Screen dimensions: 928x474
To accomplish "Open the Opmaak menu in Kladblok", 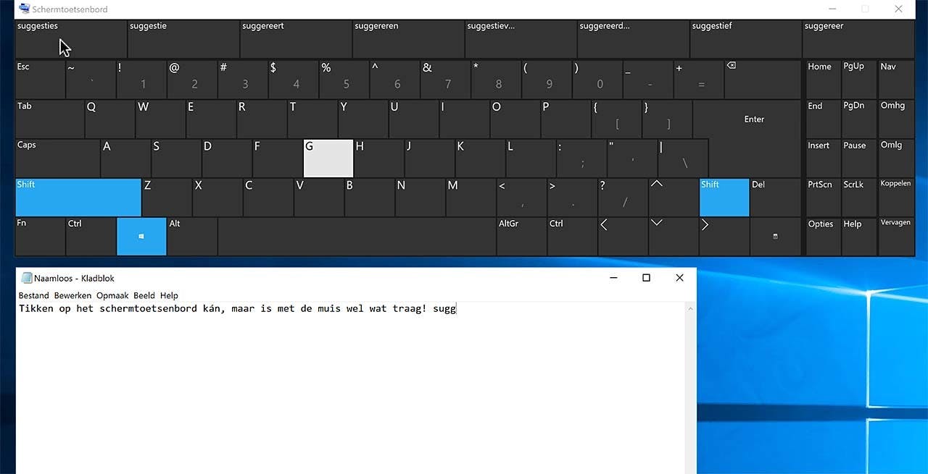I will (112, 295).
